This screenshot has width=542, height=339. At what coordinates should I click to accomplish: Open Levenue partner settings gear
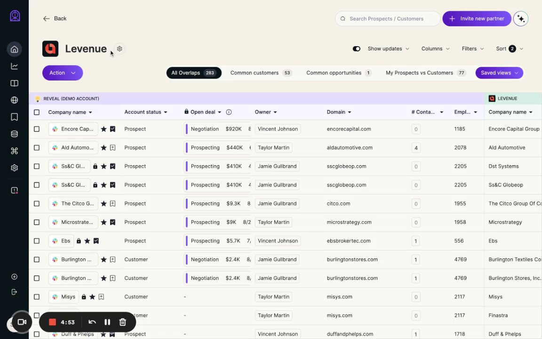pos(120,49)
